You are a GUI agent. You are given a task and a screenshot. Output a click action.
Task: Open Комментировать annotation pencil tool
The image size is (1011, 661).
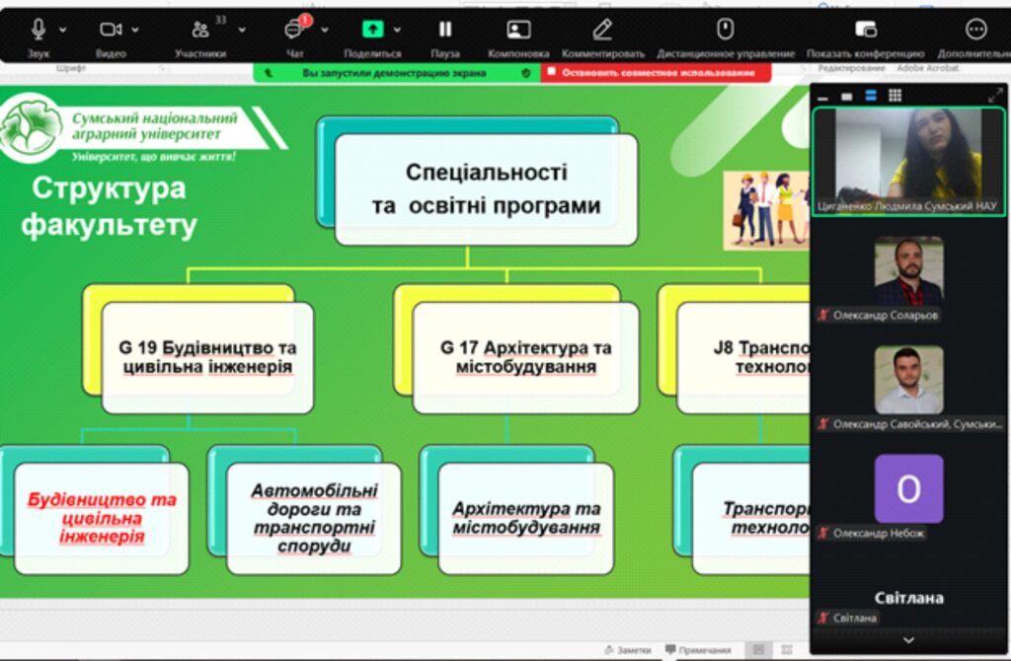click(x=602, y=30)
